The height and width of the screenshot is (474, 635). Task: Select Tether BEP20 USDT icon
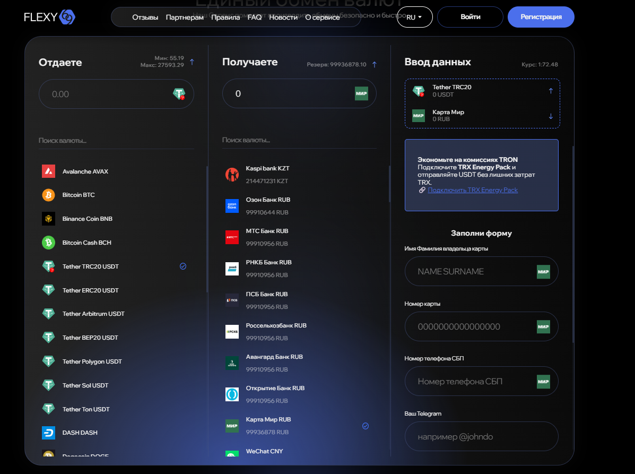tap(49, 338)
